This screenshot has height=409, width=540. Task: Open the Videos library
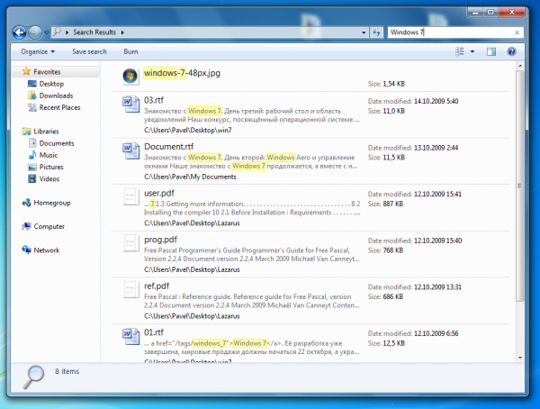click(49, 179)
